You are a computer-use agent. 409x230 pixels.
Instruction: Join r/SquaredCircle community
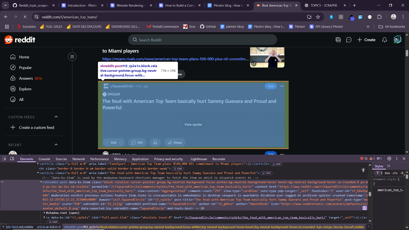click(271, 86)
